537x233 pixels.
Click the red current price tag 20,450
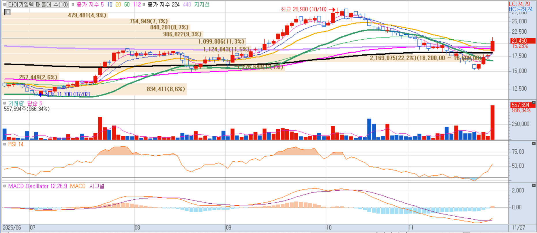pos(523,41)
